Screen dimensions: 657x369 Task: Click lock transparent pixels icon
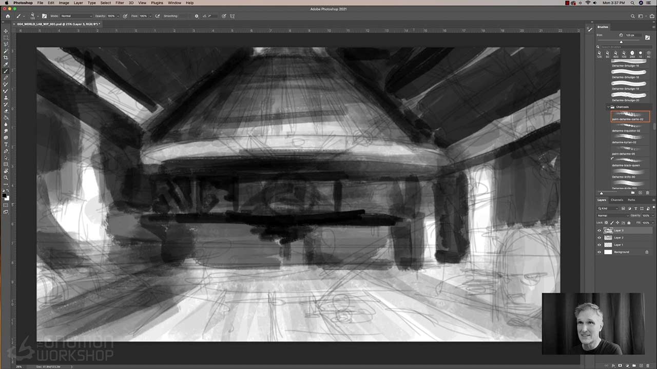click(606, 223)
